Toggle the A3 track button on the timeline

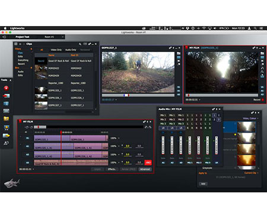coord(27,163)
